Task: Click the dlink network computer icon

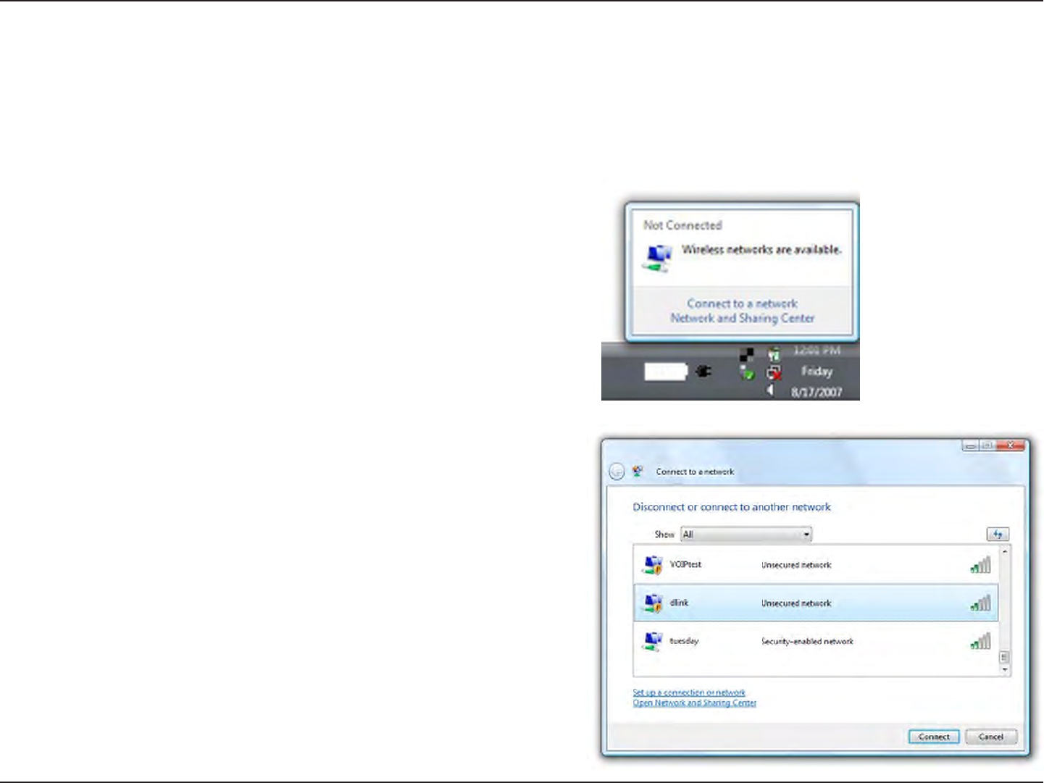Action: point(653,603)
